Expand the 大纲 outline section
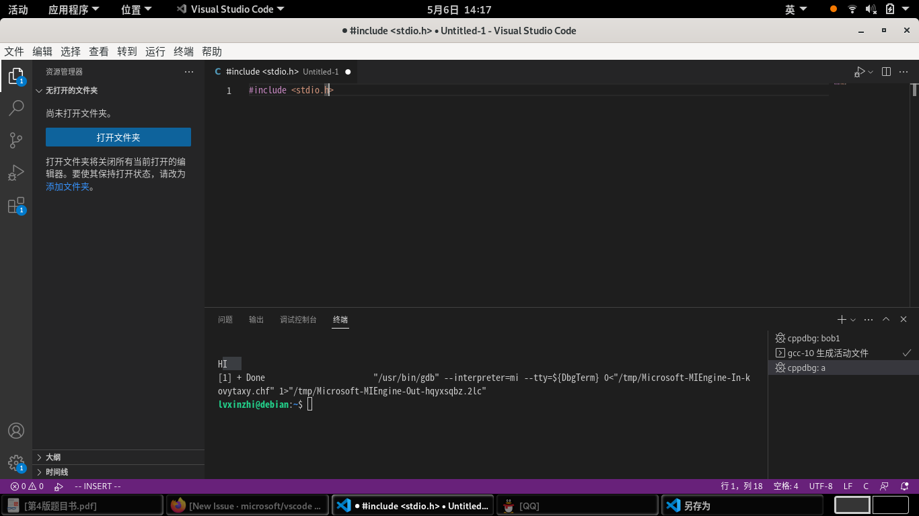 pos(52,457)
